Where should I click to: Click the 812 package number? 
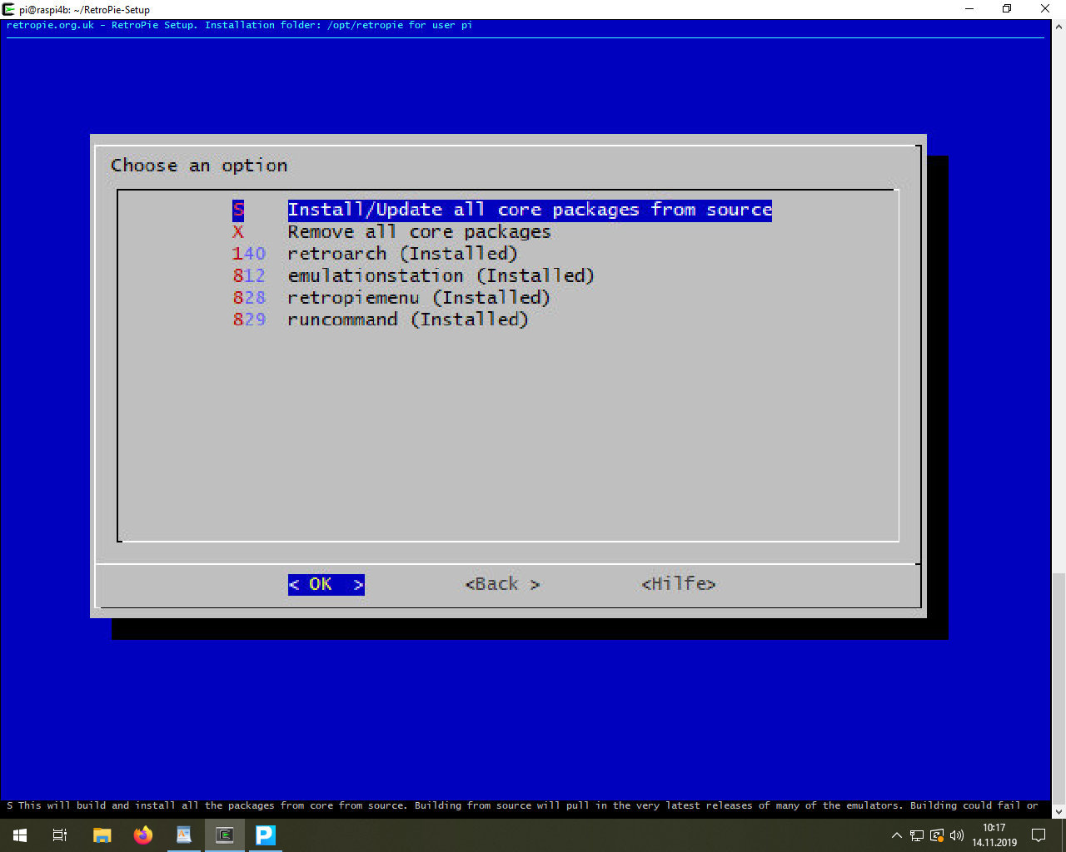click(249, 275)
